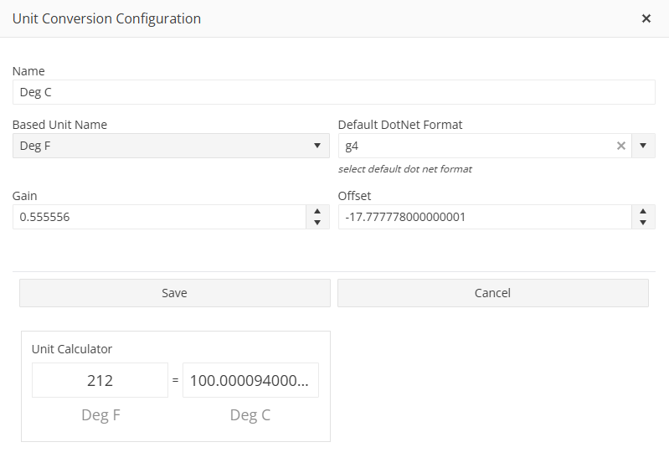This screenshot has height=468, width=669.
Task: Click the Offset label
Action: pyautogui.click(x=354, y=196)
